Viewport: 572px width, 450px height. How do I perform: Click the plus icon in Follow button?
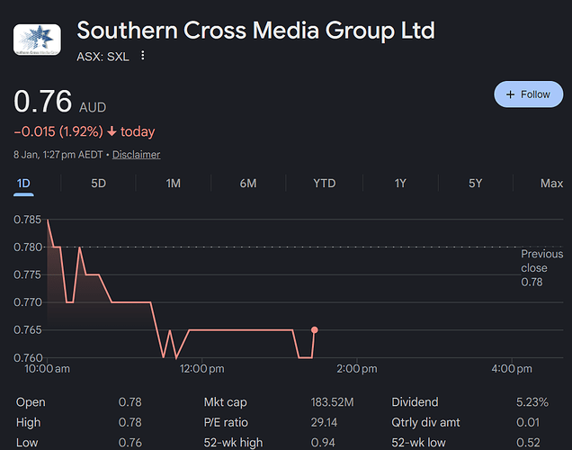511,94
